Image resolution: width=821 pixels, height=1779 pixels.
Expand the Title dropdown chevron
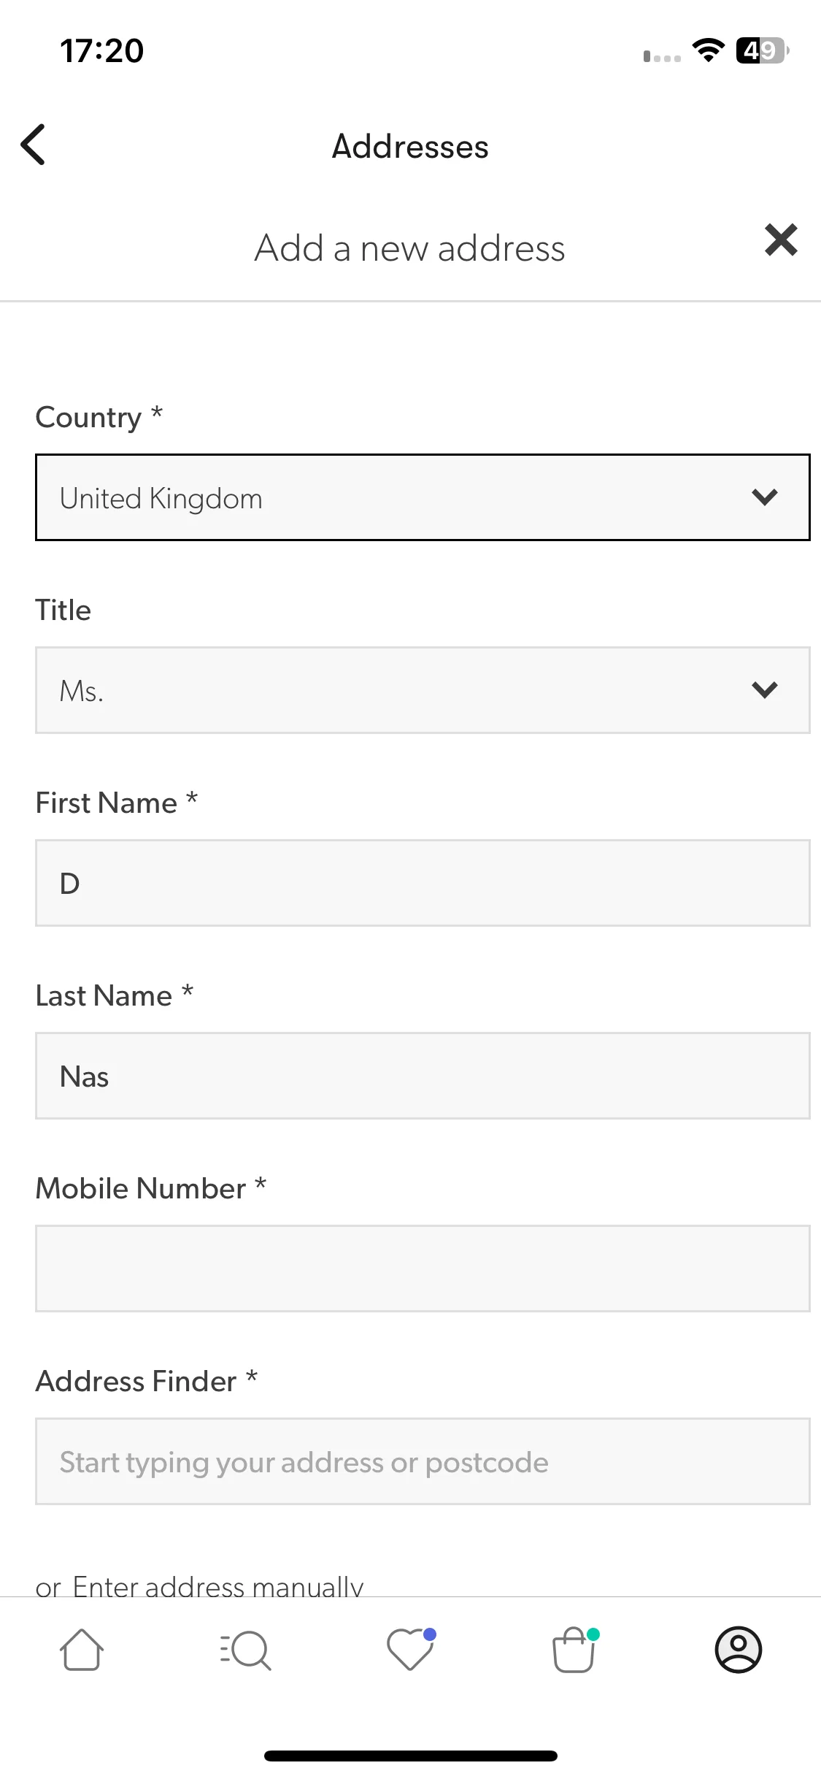coord(765,690)
